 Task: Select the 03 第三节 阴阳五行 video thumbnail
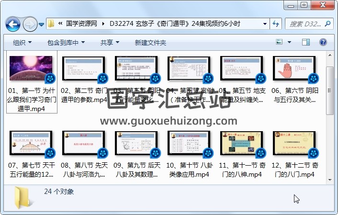[x=136, y=68]
